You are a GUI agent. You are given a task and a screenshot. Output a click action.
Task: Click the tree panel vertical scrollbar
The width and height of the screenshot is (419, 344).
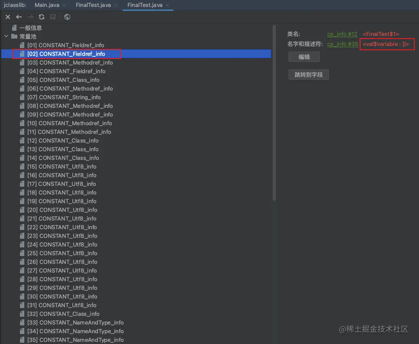click(274, 113)
